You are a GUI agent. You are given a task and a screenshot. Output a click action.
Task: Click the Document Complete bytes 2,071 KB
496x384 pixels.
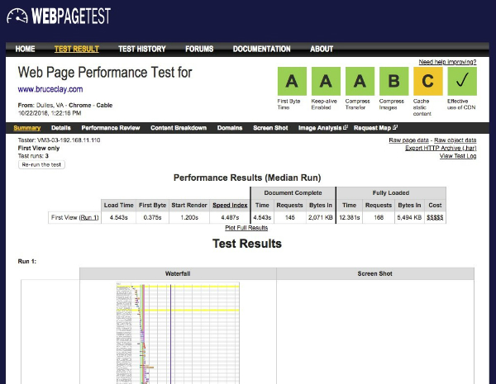point(321,217)
